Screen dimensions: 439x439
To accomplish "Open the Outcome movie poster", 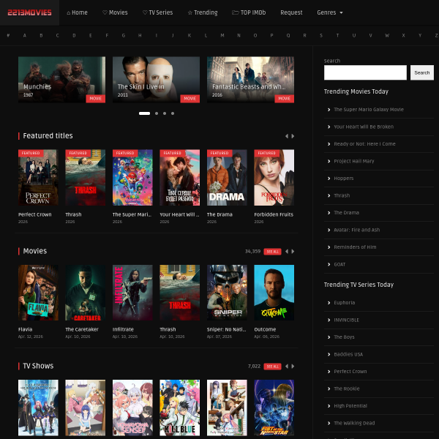I will click(x=274, y=293).
